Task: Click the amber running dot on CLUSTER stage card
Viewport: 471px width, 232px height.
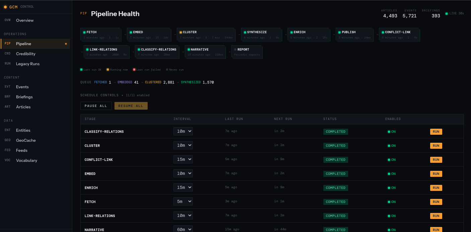Action: 181,32
